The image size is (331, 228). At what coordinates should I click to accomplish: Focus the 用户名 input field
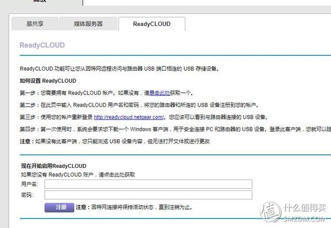pos(148,184)
